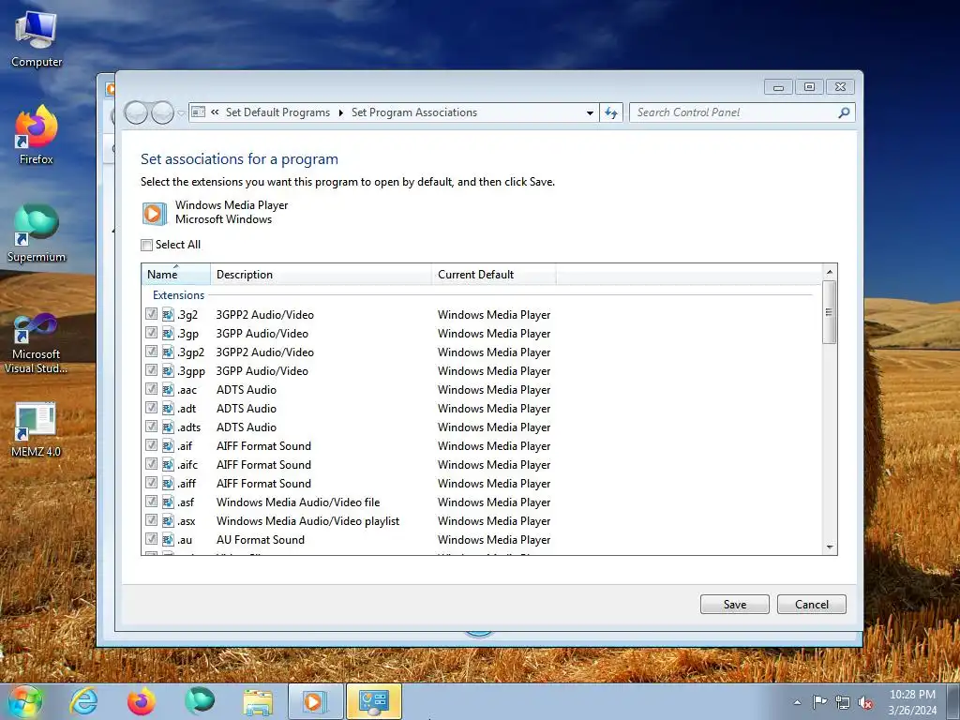
Task: Toggle the .3gp2 extension checkbox
Action: [x=151, y=352]
